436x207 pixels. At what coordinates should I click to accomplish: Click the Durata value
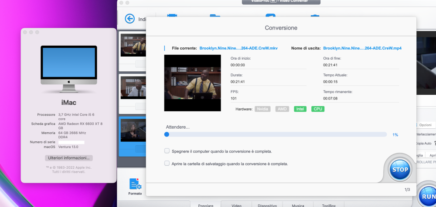(x=238, y=82)
